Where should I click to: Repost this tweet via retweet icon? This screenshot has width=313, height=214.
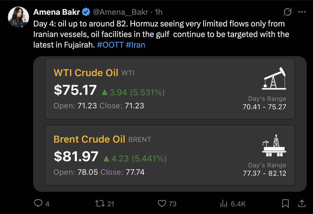tap(100, 203)
